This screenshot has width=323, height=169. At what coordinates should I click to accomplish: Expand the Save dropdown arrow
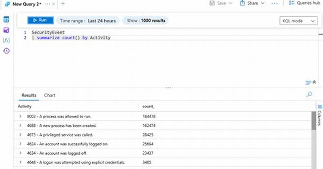[231, 3]
